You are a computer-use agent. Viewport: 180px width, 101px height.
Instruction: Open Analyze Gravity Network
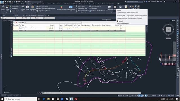pos(43,11)
